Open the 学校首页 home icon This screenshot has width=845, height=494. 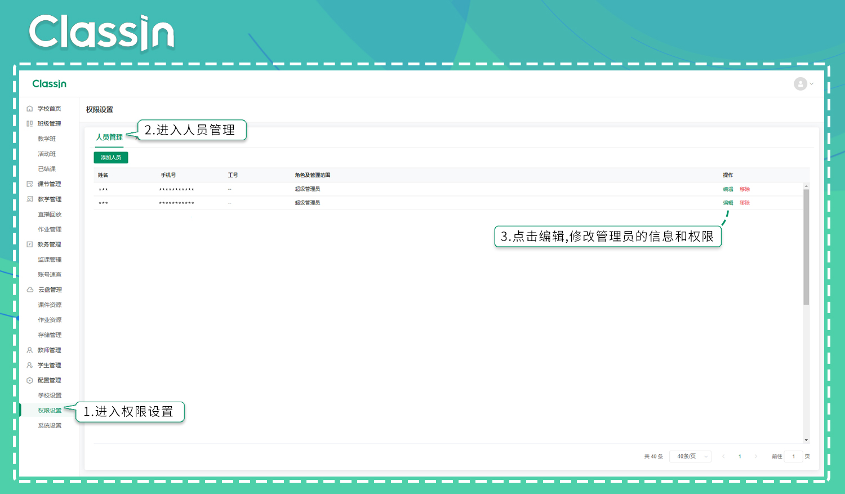click(30, 109)
